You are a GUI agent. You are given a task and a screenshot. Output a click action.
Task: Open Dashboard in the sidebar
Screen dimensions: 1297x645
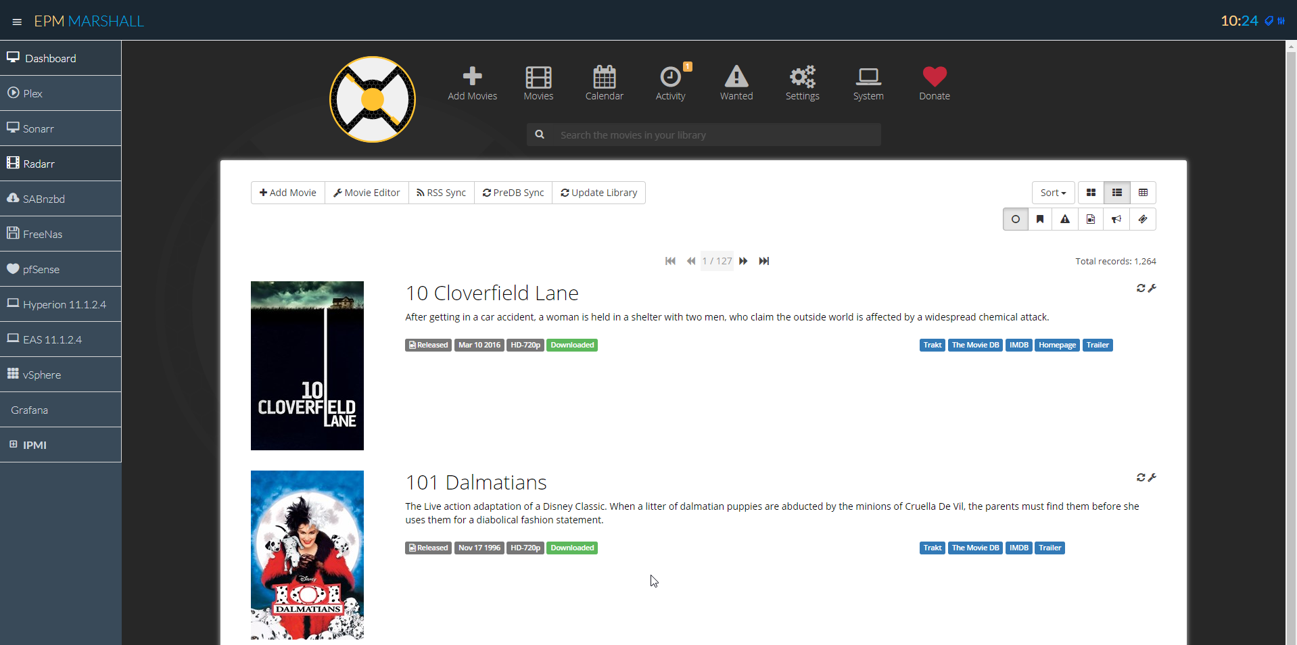(61, 58)
